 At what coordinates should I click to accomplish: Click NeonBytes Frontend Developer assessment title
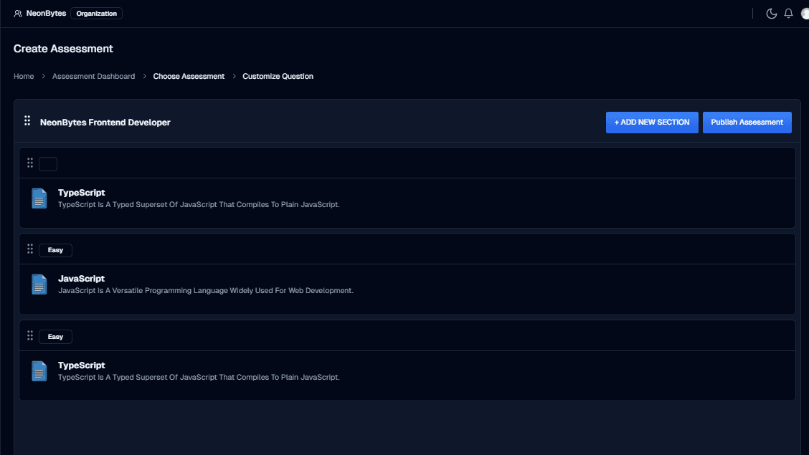(x=105, y=122)
